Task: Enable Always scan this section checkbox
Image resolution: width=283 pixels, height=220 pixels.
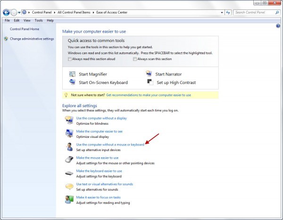Action: (x=135, y=59)
